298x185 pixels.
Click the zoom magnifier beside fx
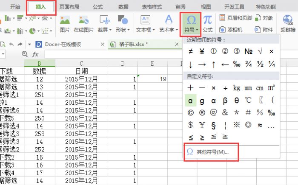pos(25,54)
